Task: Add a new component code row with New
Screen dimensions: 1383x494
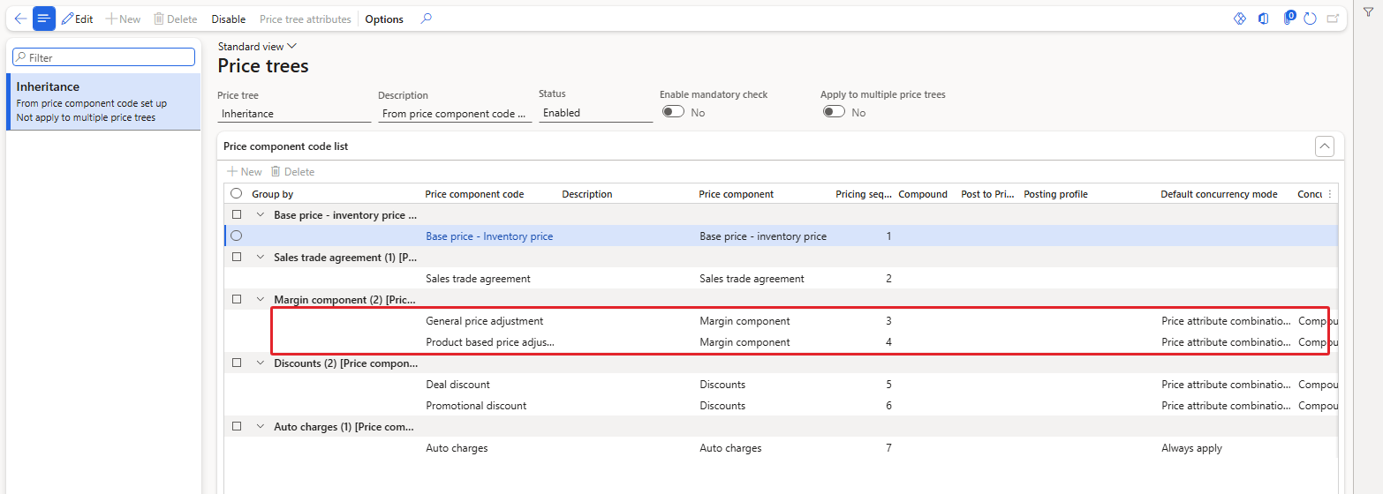Action: click(245, 172)
